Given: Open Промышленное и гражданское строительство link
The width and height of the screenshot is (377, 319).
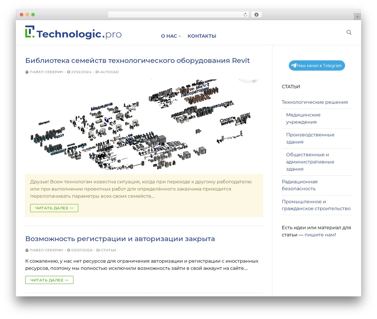Looking at the screenshot, I should (x=316, y=205).
